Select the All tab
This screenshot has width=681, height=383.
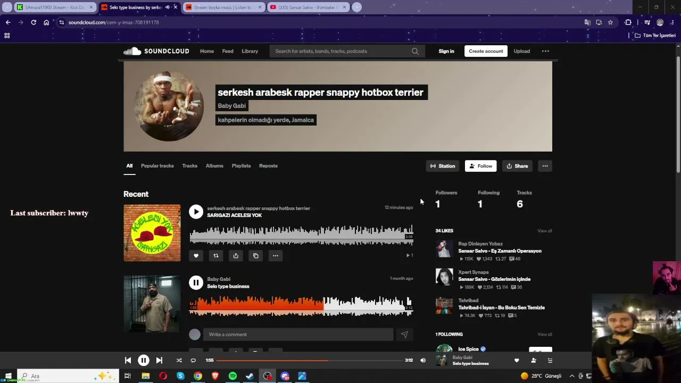[x=129, y=166]
